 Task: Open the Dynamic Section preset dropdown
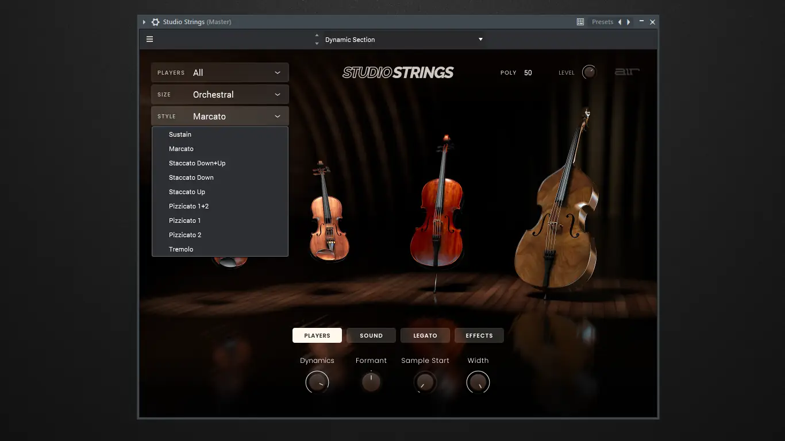click(x=405, y=40)
